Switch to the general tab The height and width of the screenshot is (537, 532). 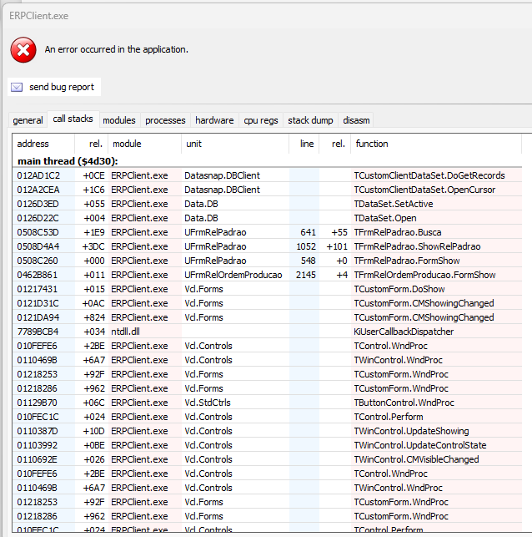pyautogui.click(x=28, y=120)
